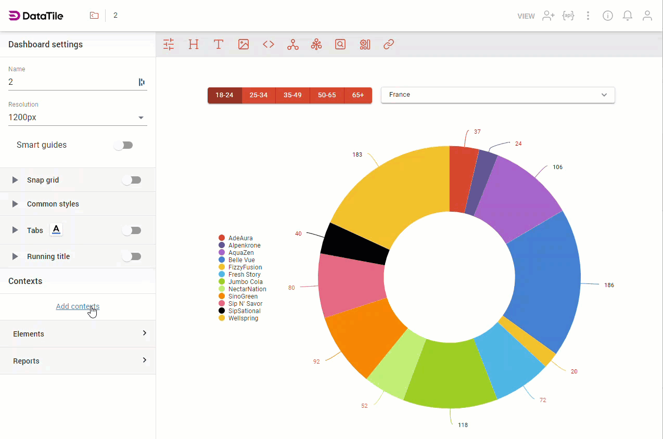Image resolution: width=663 pixels, height=439 pixels.
Task: Open the API access icon
Action: coord(568,16)
